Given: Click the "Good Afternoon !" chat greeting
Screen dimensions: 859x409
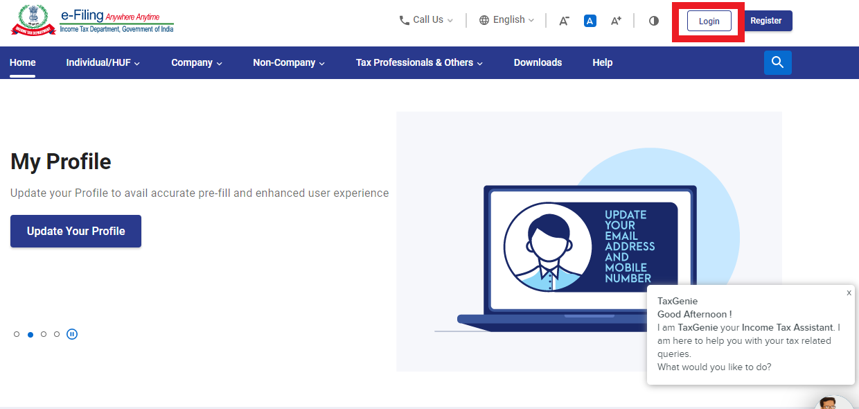Looking at the screenshot, I should 695,314.
